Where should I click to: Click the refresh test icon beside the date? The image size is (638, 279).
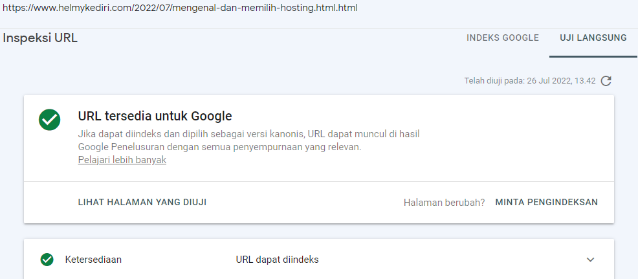pos(606,81)
